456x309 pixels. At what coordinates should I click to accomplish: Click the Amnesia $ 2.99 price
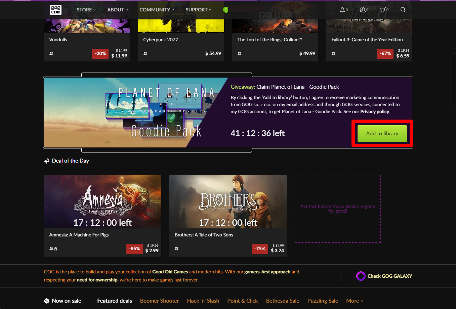[152, 251]
